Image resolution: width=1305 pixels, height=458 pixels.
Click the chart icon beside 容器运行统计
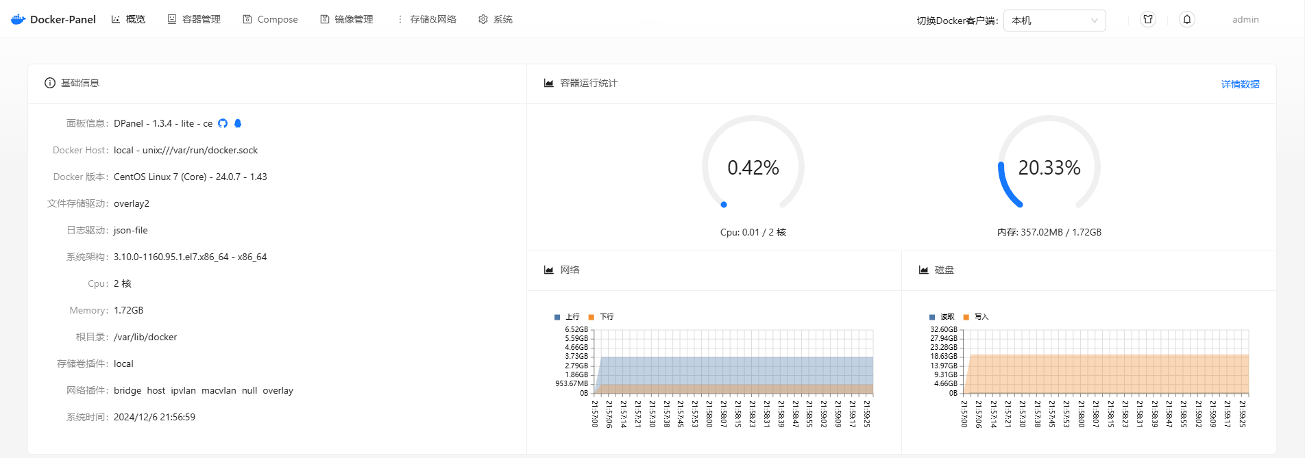coord(549,83)
